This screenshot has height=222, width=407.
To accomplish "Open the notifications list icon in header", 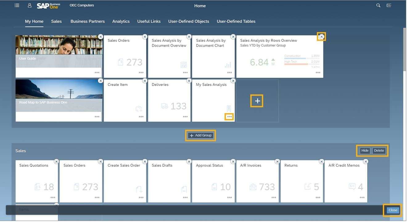I will coord(389,6).
